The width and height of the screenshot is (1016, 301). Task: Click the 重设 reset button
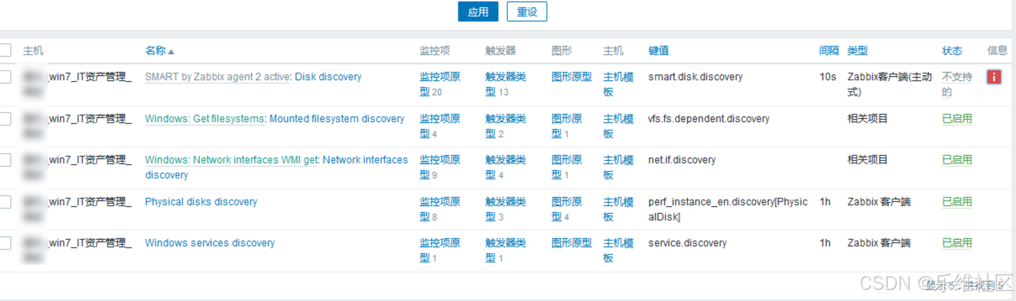click(x=527, y=12)
